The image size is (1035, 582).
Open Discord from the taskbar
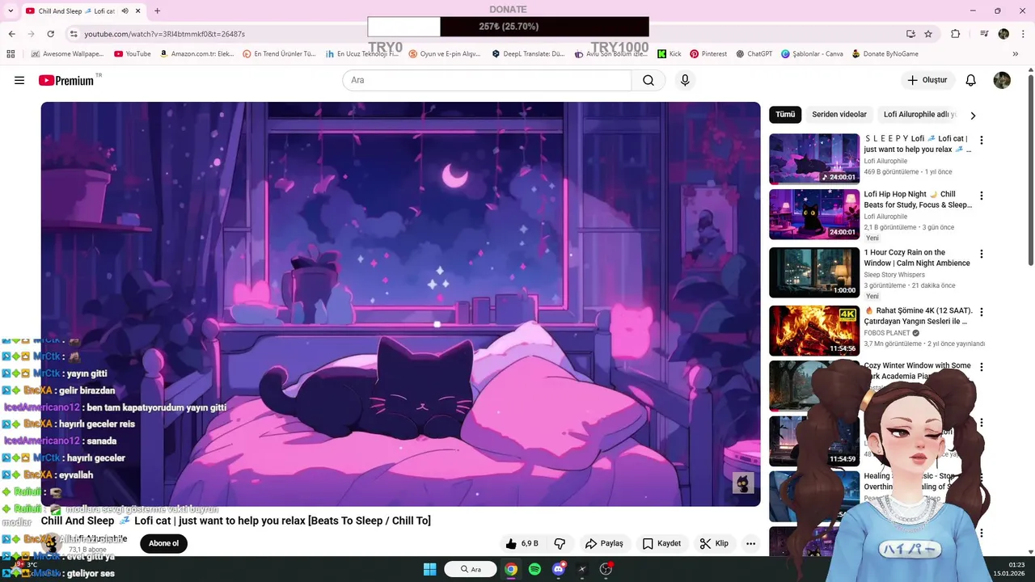click(x=558, y=569)
